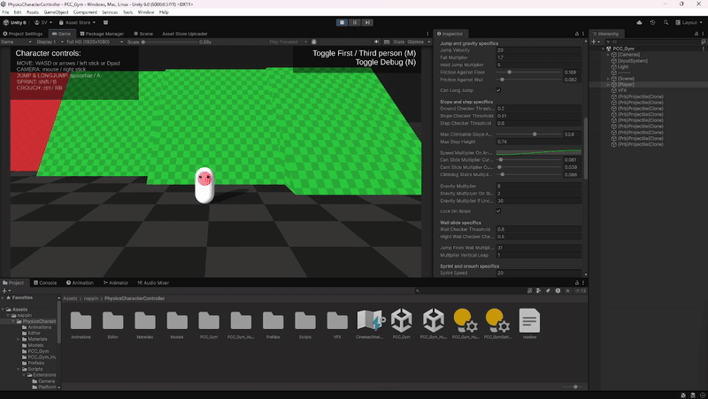Click the Pause button in the toolbar
708x399 pixels.
click(355, 22)
